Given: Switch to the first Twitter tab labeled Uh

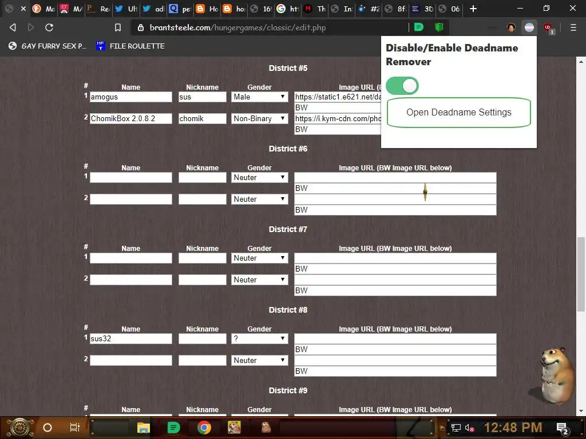Looking at the screenshot, I should pyautogui.click(x=126, y=9).
